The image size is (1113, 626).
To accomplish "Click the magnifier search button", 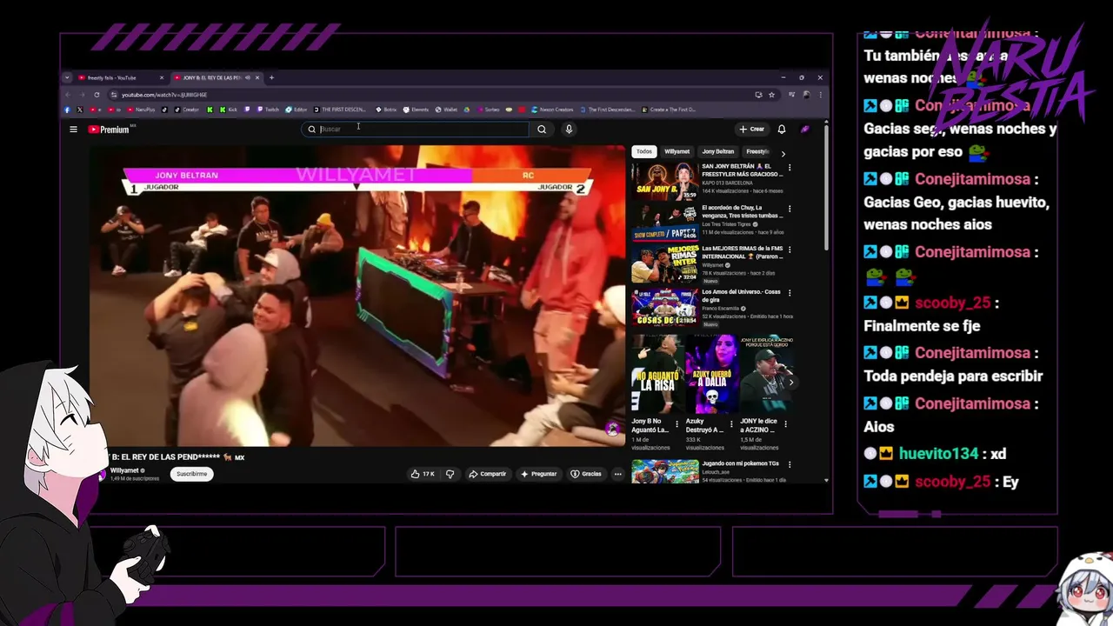I will (x=542, y=130).
